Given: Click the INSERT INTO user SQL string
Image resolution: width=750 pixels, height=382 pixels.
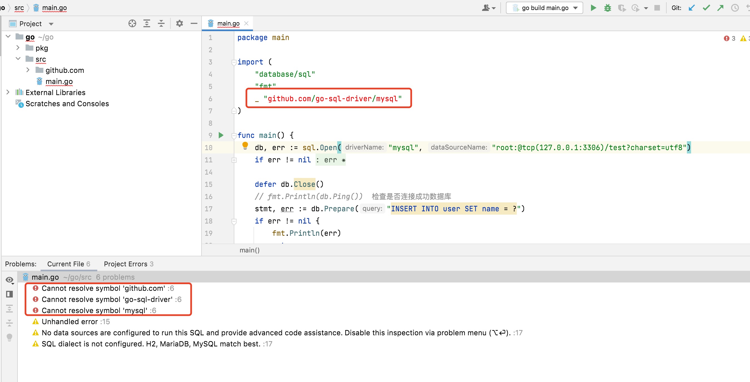Looking at the screenshot, I should pyautogui.click(x=453, y=209).
